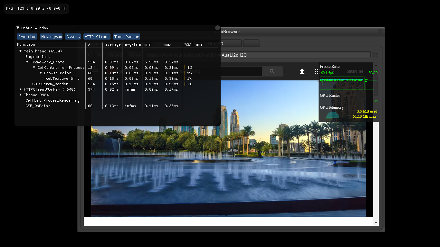Click the fountain video frame

pos(228,148)
